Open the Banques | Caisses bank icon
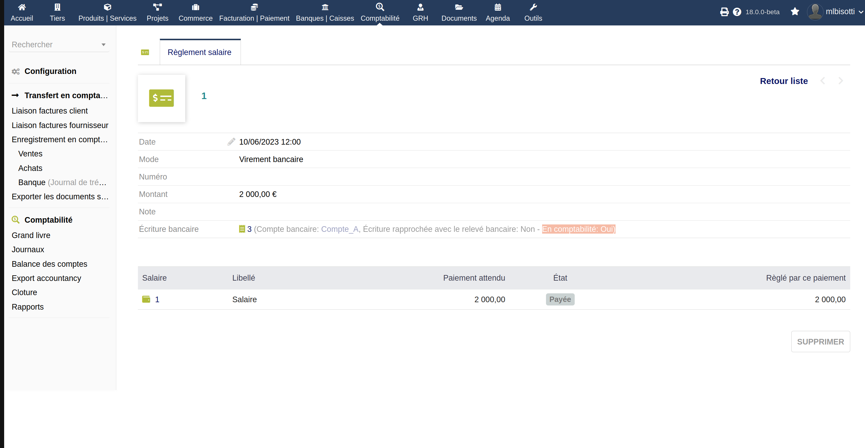Screen dimensions: 865x448 (x=325, y=7)
